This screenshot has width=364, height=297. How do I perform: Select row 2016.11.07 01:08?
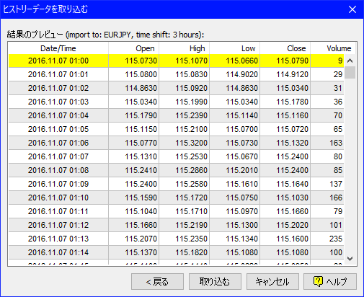click(177, 170)
